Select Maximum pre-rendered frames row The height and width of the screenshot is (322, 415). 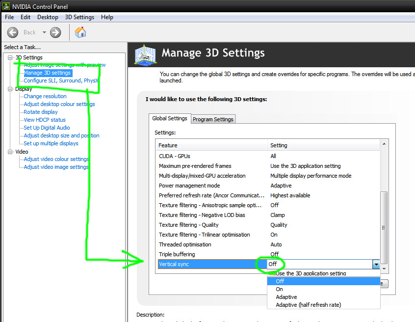[268, 166]
